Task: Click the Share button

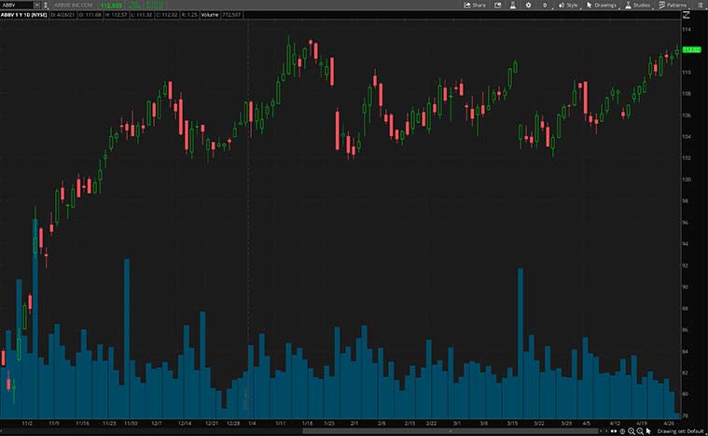Action: click(x=475, y=5)
